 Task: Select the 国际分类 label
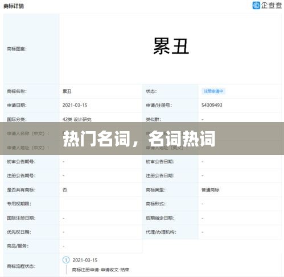pyautogui.click(x=17, y=119)
